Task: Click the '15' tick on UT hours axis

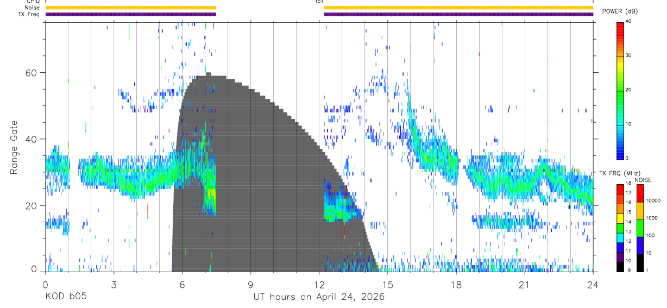Action: pos(387,285)
